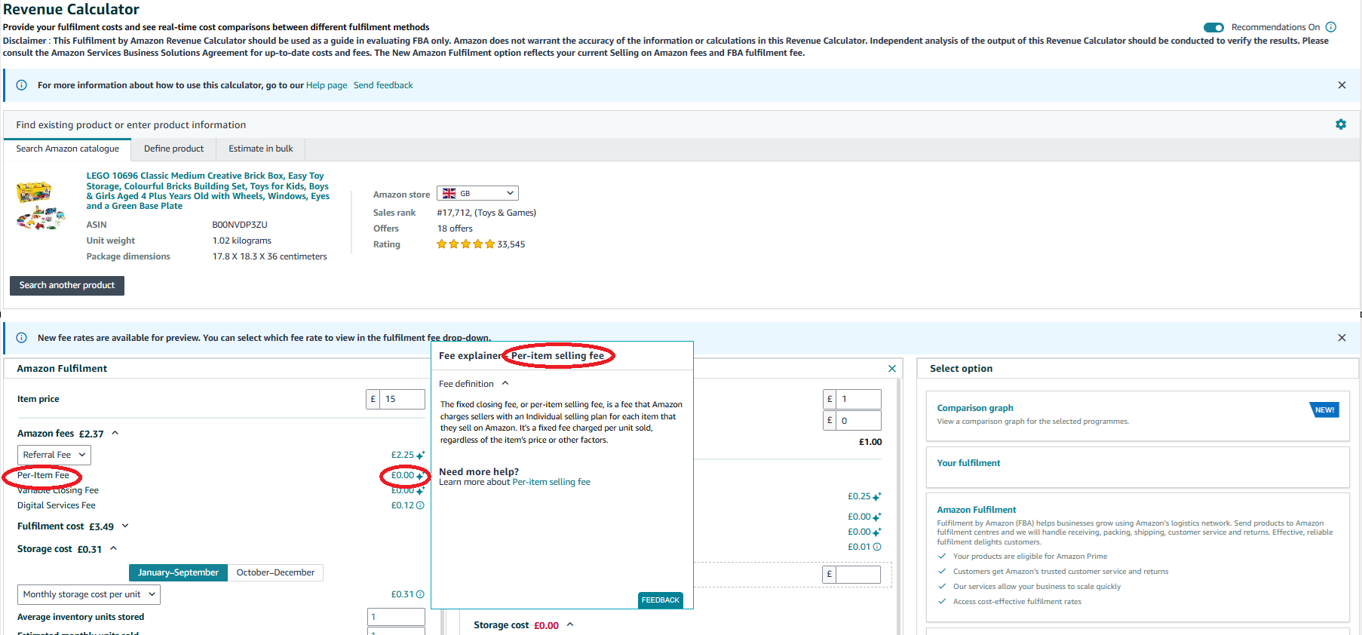Open the LEGO 10696 Classic product title link
Screen dimensions: 1362x635
pyautogui.click(x=207, y=191)
